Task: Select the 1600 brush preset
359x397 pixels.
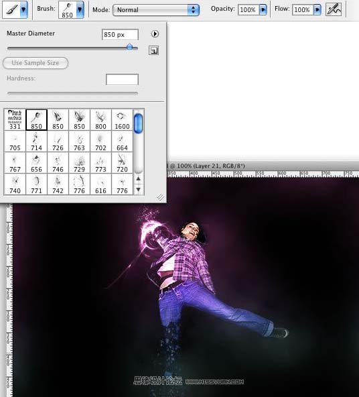Action: [x=122, y=120]
